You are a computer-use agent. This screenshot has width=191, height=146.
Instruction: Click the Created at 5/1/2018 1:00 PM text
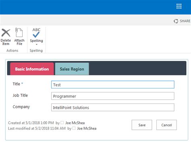coord(31,123)
